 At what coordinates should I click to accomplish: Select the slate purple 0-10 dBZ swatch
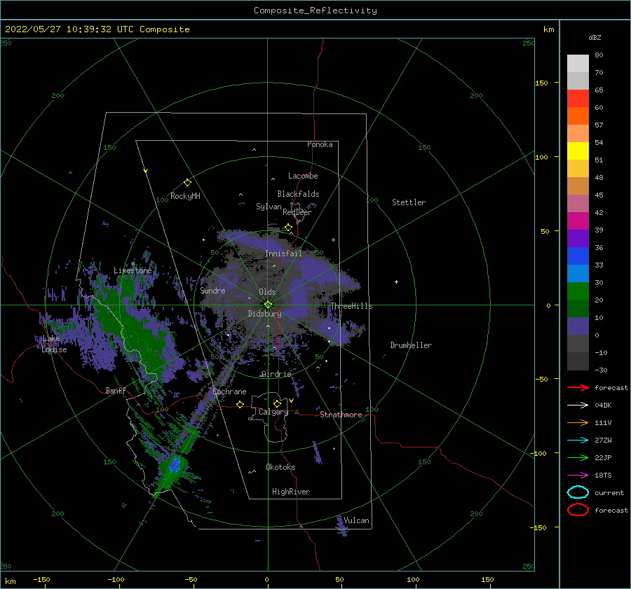(x=578, y=326)
